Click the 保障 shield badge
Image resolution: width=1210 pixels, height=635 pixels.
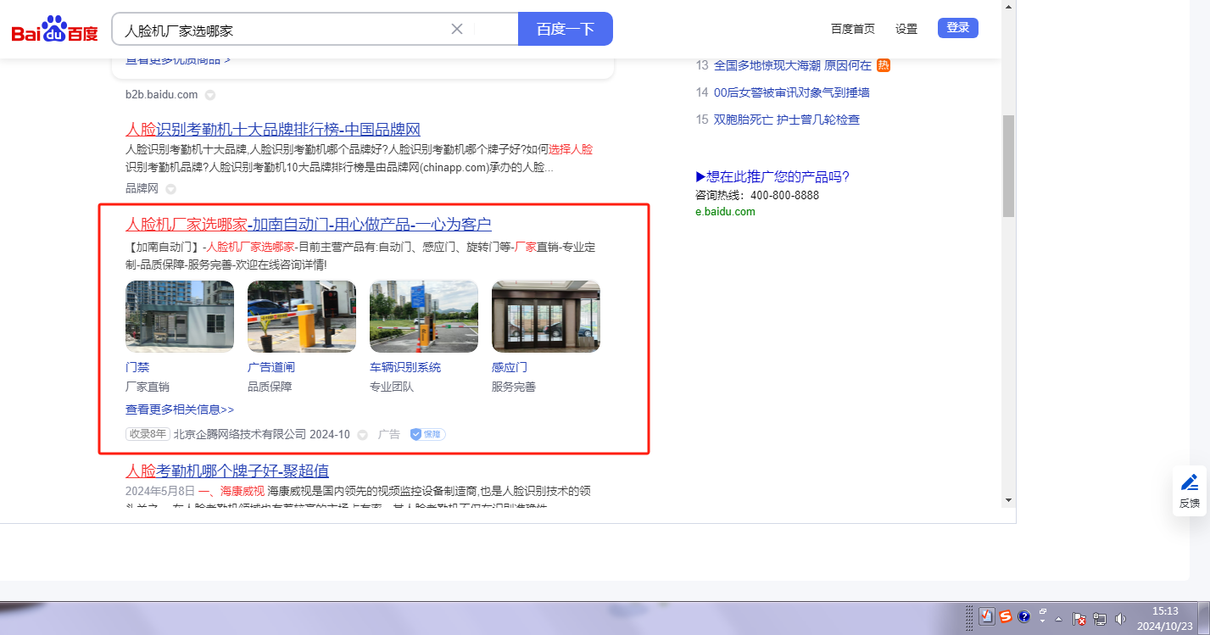pos(427,434)
